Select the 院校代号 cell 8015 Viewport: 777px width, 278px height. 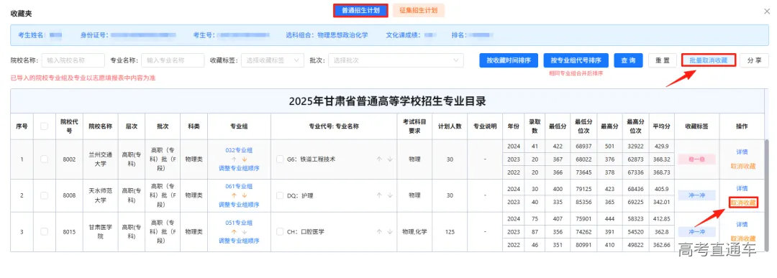tap(69, 231)
